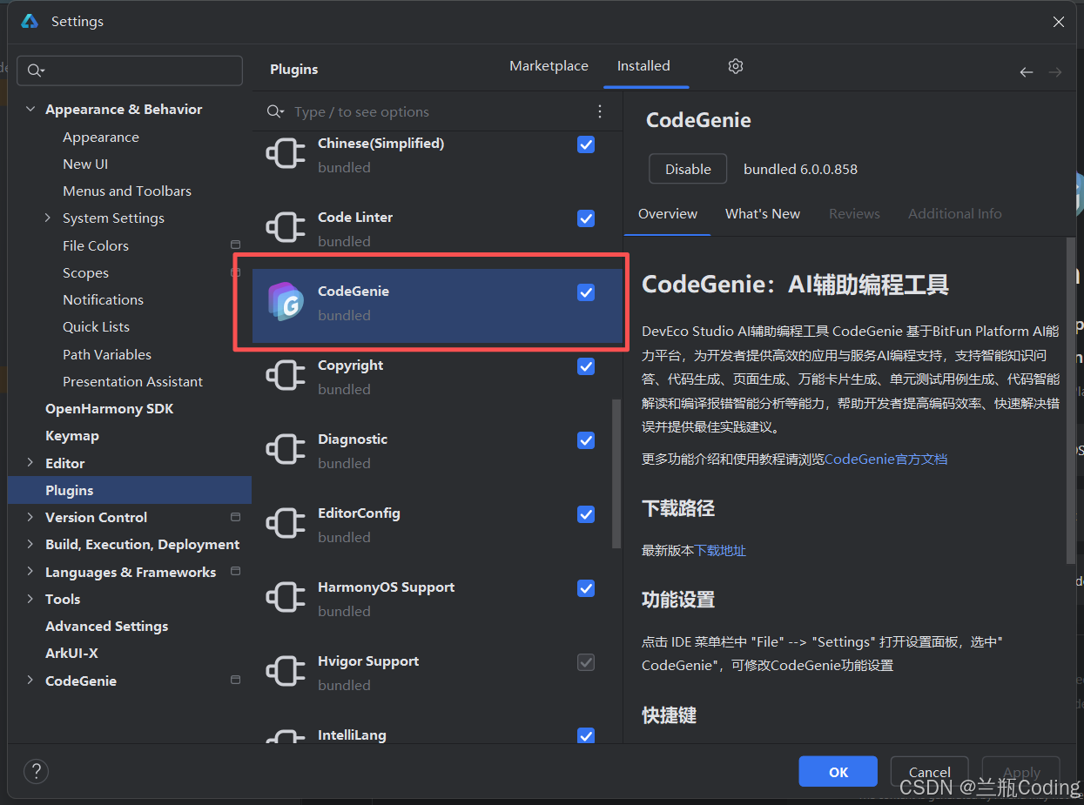
Task: Click the Languages & Frameworks project-level icon
Action: tap(235, 572)
